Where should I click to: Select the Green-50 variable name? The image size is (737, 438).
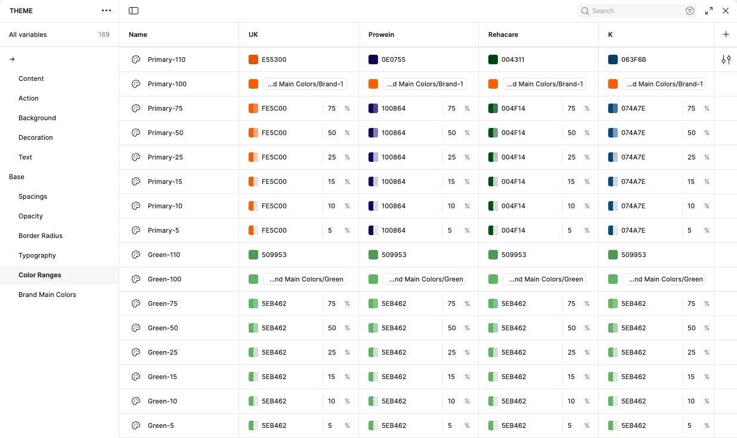[x=163, y=328]
